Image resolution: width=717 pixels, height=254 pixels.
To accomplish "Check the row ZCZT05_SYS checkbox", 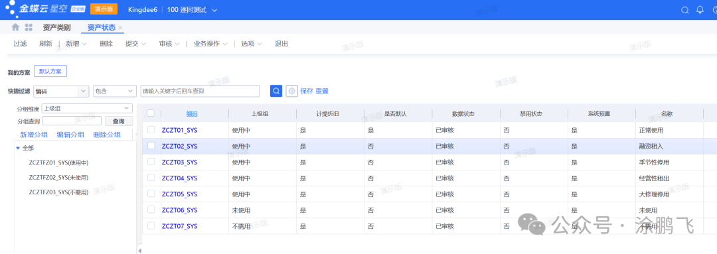I will (151, 194).
